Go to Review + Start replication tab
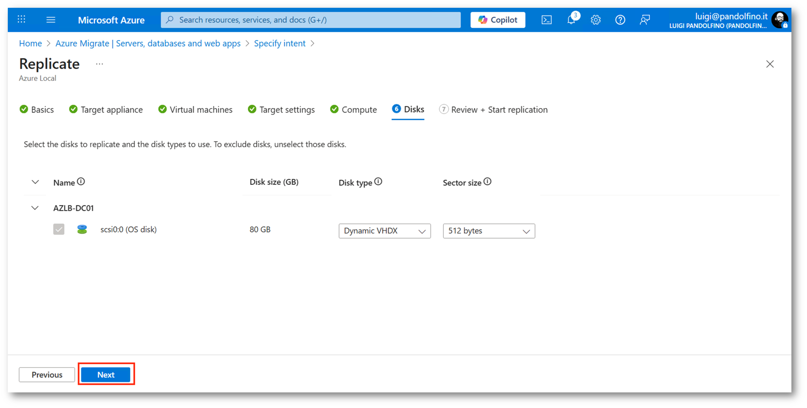The image size is (807, 408). 493,110
